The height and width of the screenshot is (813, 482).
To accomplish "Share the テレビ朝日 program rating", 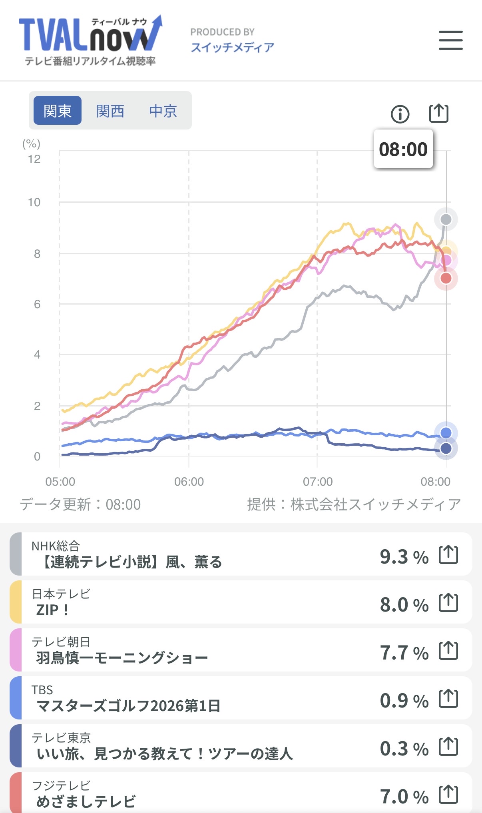I will (x=448, y=651).
